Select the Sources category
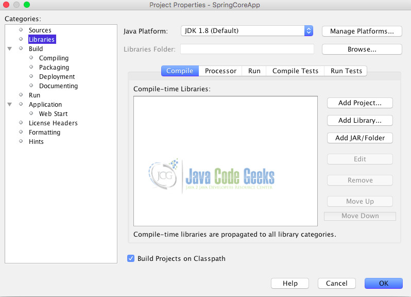The width and height of the screenshot is (411, 297). (x=40, y=30)
